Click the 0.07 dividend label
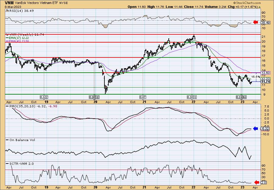 [x=143, y=97]
